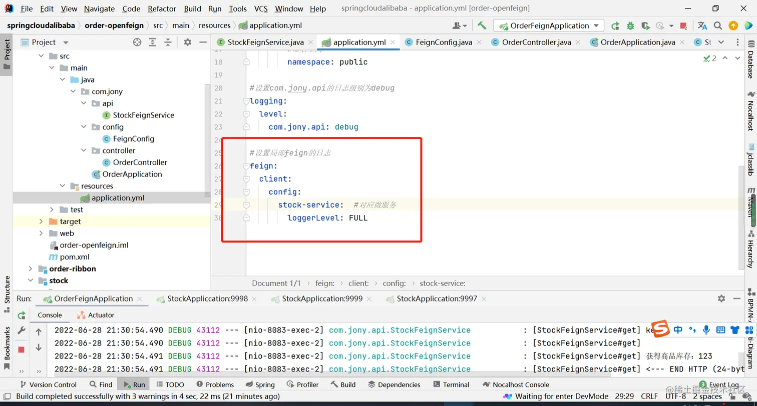Toggle the Nocalhost side panel on right edge
Viewport: 757px width, 406px height.
750,110
